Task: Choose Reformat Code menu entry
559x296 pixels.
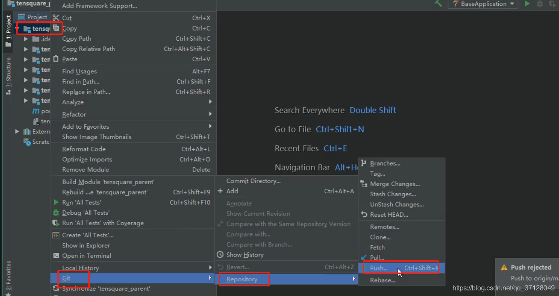Action: coord(133,149)
